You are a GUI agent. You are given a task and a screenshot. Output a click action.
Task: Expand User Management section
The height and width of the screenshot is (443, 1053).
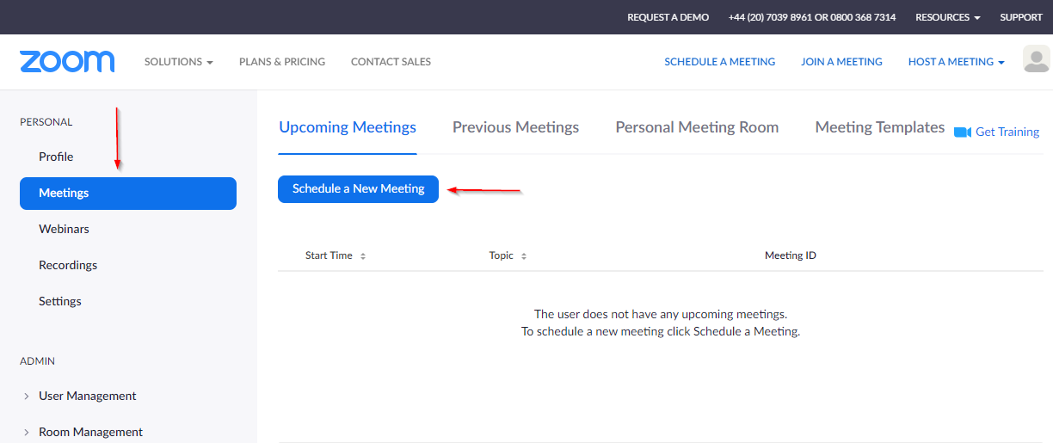[x=28, y=397]
